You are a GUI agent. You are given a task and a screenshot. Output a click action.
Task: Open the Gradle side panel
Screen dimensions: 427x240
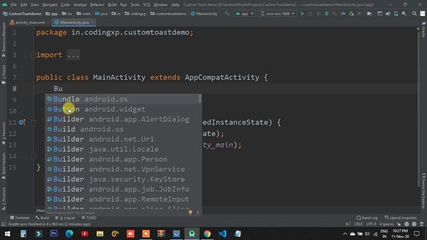coord(424,30)
